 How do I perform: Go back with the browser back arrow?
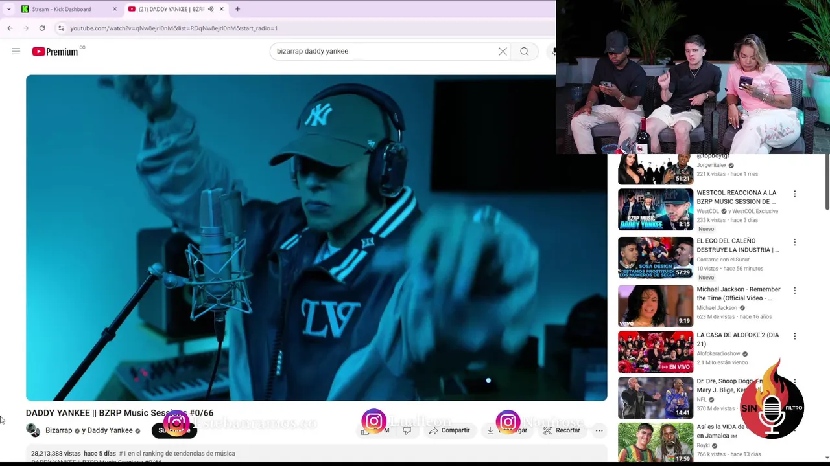10,28
